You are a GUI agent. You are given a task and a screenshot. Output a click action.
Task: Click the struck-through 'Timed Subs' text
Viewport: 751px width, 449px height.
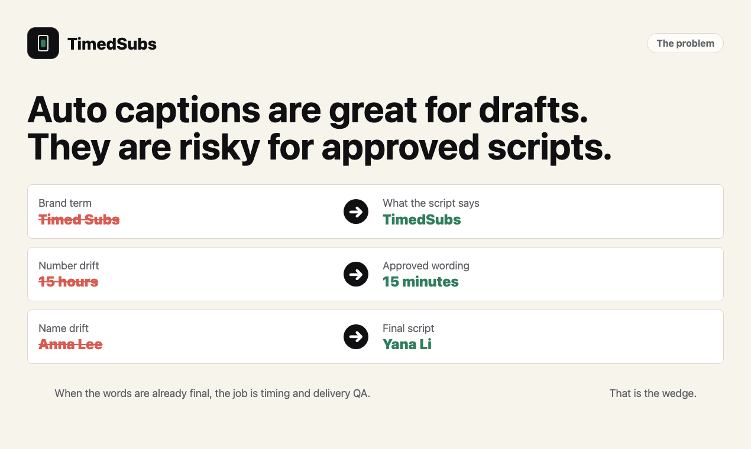point(79,220)
